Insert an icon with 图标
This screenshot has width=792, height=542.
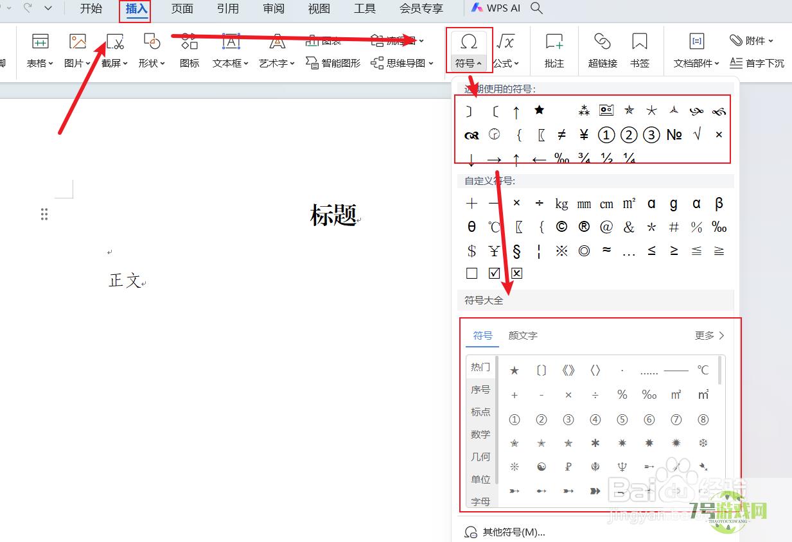pyautogui.click(x=189, y=51)
